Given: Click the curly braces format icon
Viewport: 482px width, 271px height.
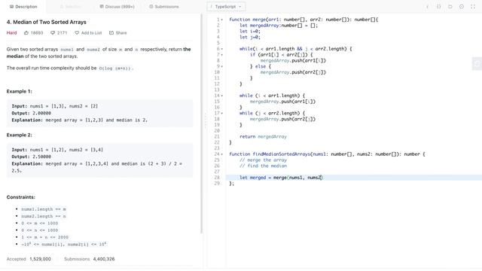Looking at the screenshot, I should [x=438, y=7].
